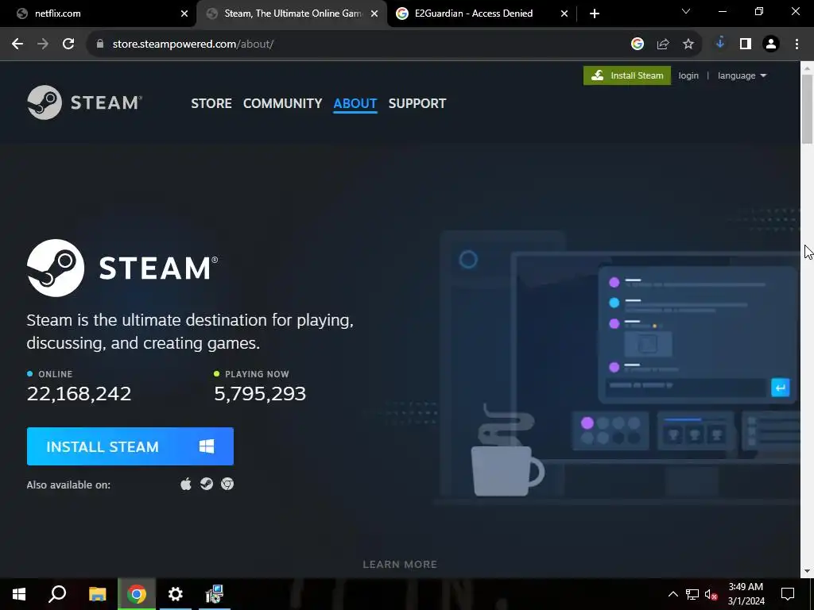Choose the Chrome OS download icon
This screenshot has height=610, width=814.
tap(227, 484)
